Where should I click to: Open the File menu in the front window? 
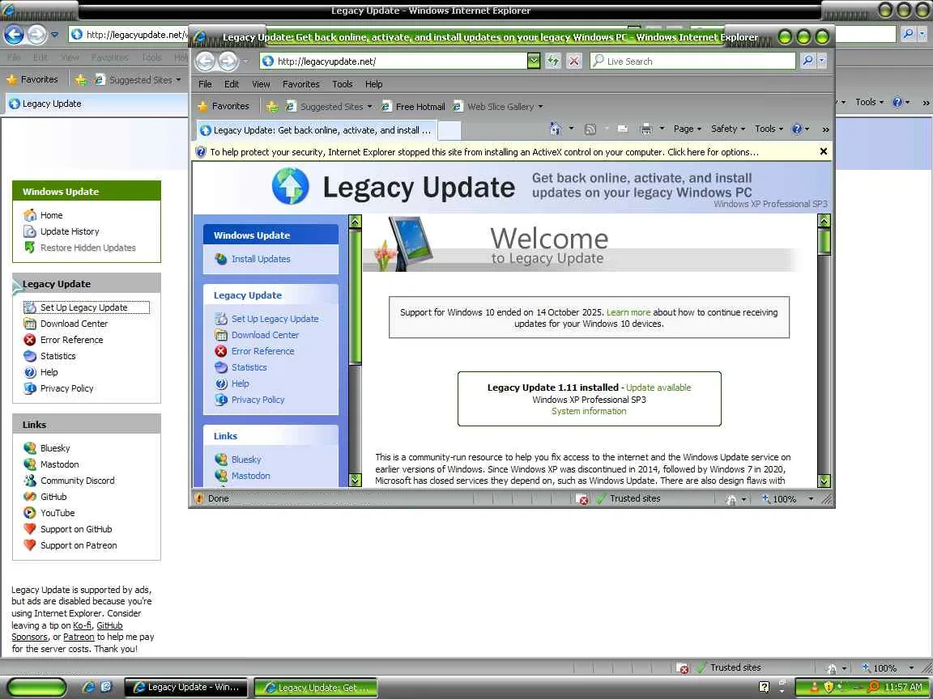point(205,84)
